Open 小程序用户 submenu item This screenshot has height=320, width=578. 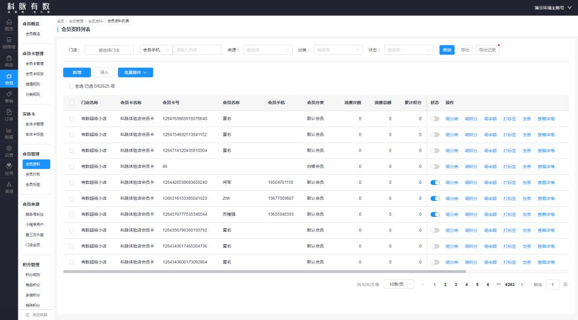pos(34,224)
